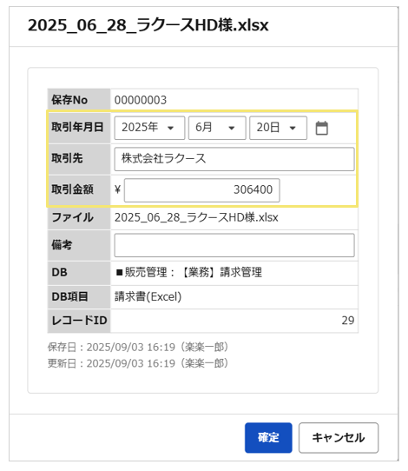408x471 pixels.
Task: Click the DB項目 value 請求書(Excel)
Action: [x=148, y=297]
